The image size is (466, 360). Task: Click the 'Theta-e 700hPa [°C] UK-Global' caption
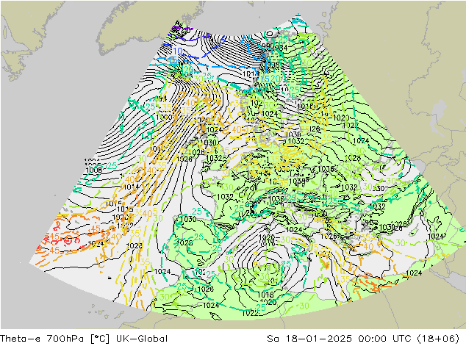[84, 339]
